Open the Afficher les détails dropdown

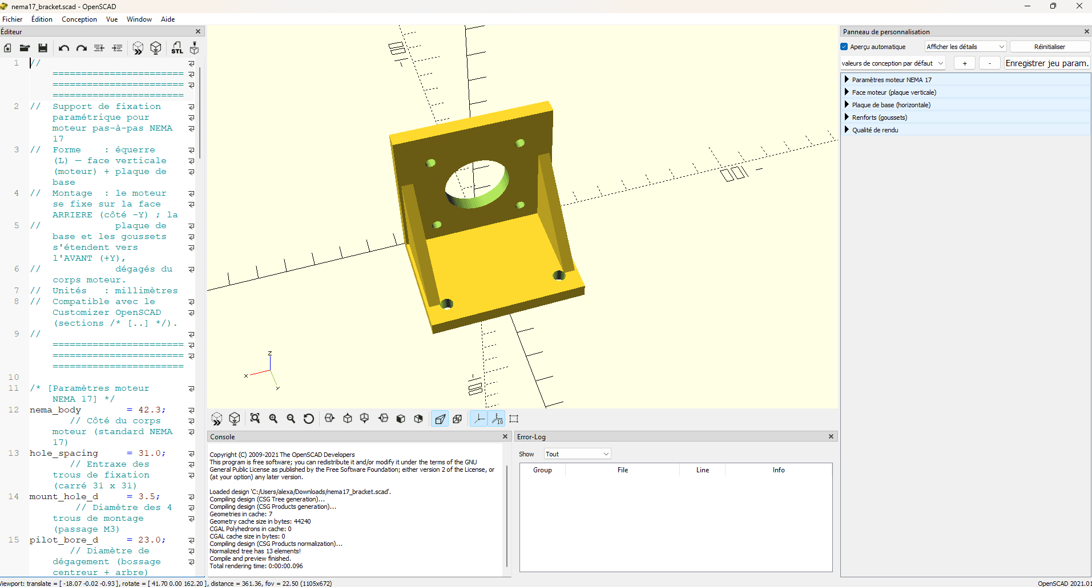click(x=965, y=47)
